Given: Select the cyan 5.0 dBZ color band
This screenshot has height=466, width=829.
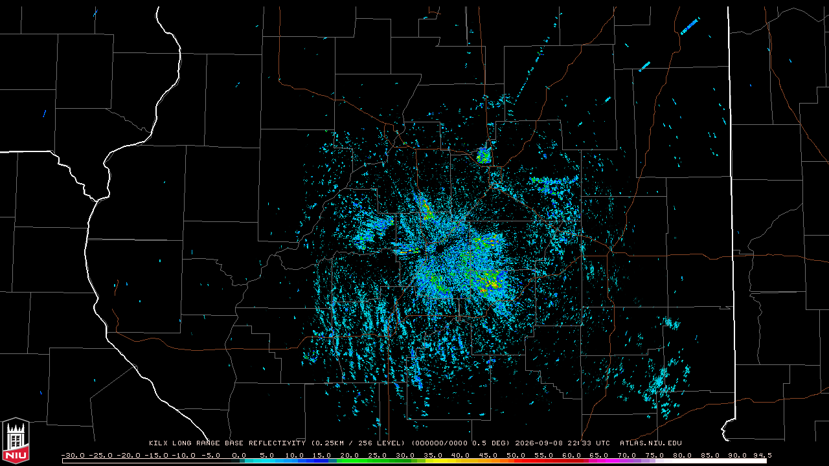Looking at the screenshot, I should 267,461.
